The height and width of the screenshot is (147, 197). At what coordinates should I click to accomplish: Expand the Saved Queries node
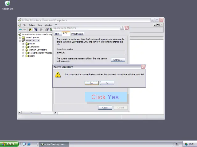20,37
